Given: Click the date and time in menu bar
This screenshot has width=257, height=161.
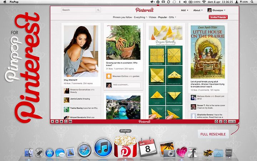Looking at the screenshot, I should coord(220,2).
